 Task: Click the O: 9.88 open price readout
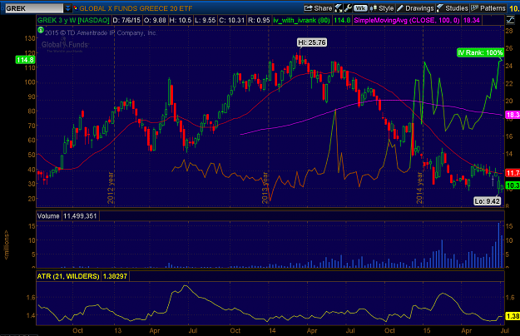[155, 20]
